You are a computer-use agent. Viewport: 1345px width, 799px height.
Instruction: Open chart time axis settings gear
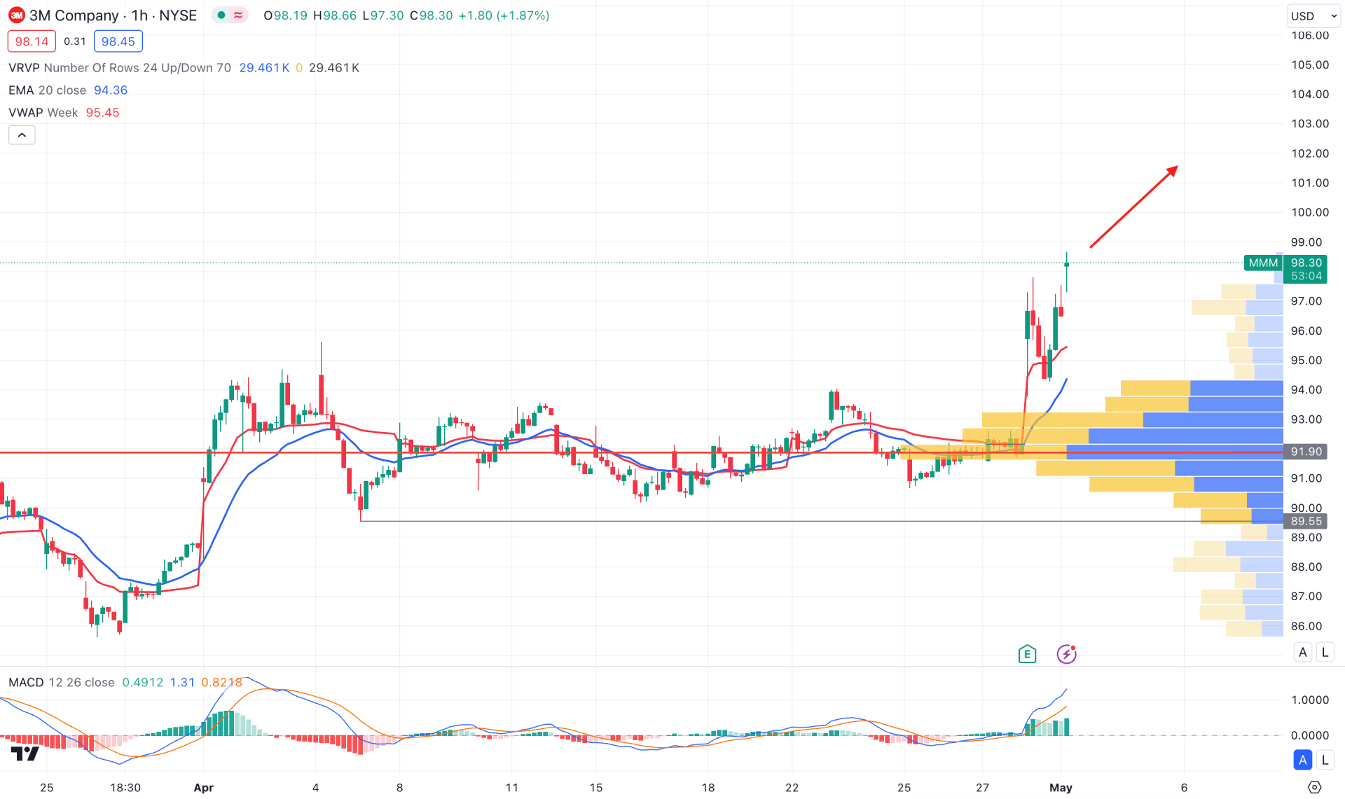tap(1314, 787)
